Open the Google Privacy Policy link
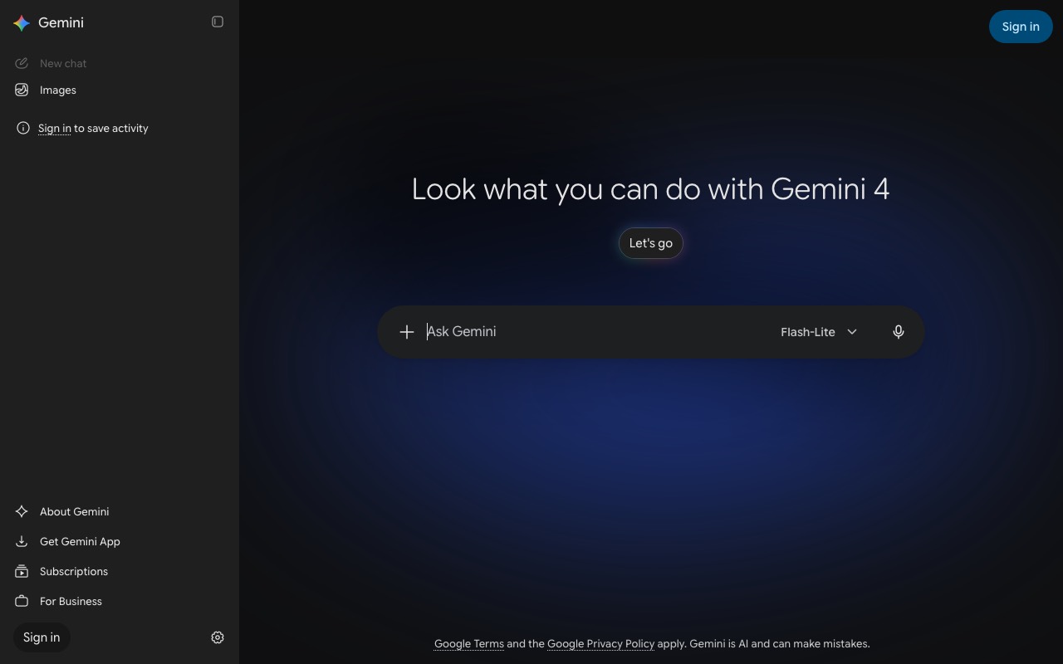Viewport: 1063px width, 664px height. (x=600, y=644)
